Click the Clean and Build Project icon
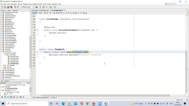The height and width of the screenshot is (106, 189). pyautogui.click(x=43, y=7)
